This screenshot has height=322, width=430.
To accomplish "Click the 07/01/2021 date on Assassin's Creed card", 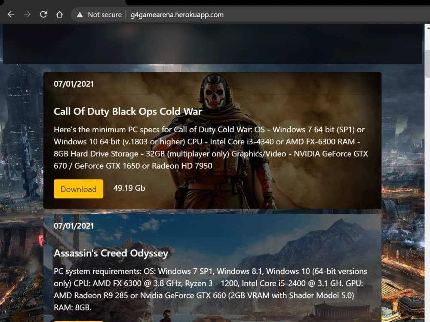I will coord(74,225).
